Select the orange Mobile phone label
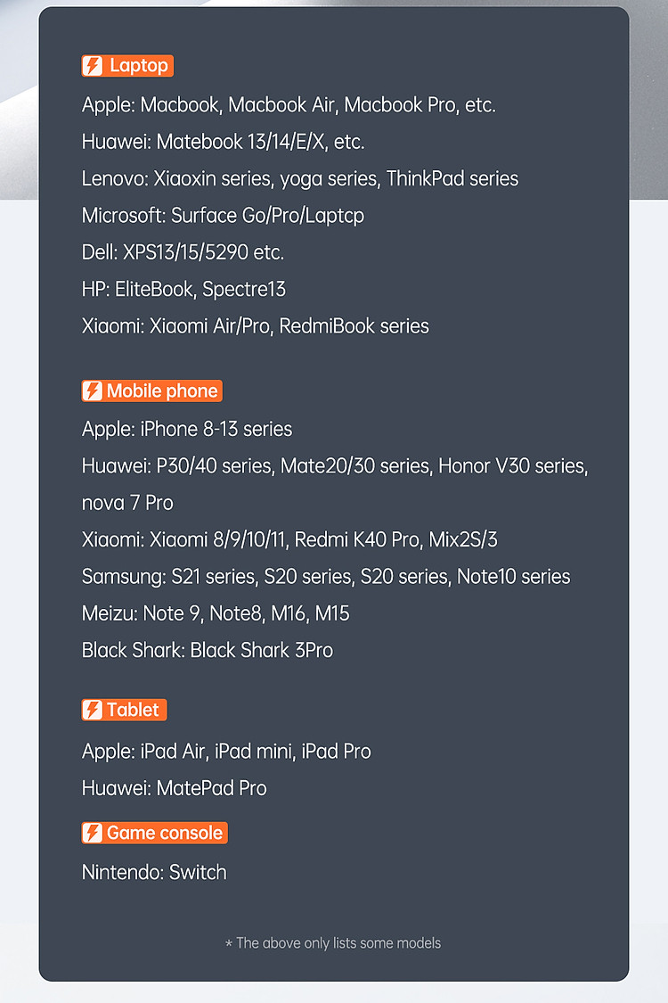Viewport: 668px width, 1003px height. tap(151, 391)
